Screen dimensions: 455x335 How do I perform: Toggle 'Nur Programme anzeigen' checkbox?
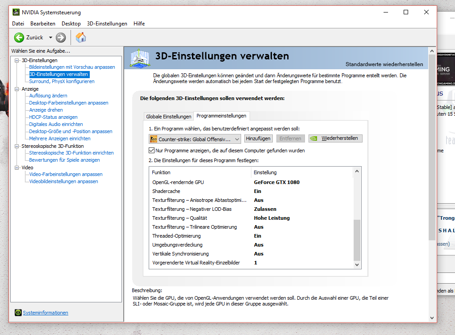tap(151, 151)
